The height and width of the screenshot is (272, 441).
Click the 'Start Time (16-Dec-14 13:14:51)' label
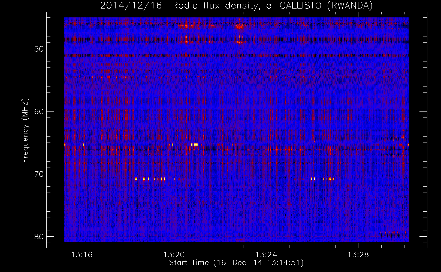pyautogui.click(x=236, y=263)
